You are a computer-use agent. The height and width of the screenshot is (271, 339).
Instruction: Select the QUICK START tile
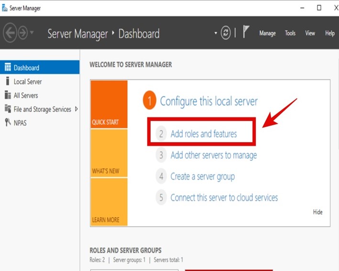[x=109, y=104]
